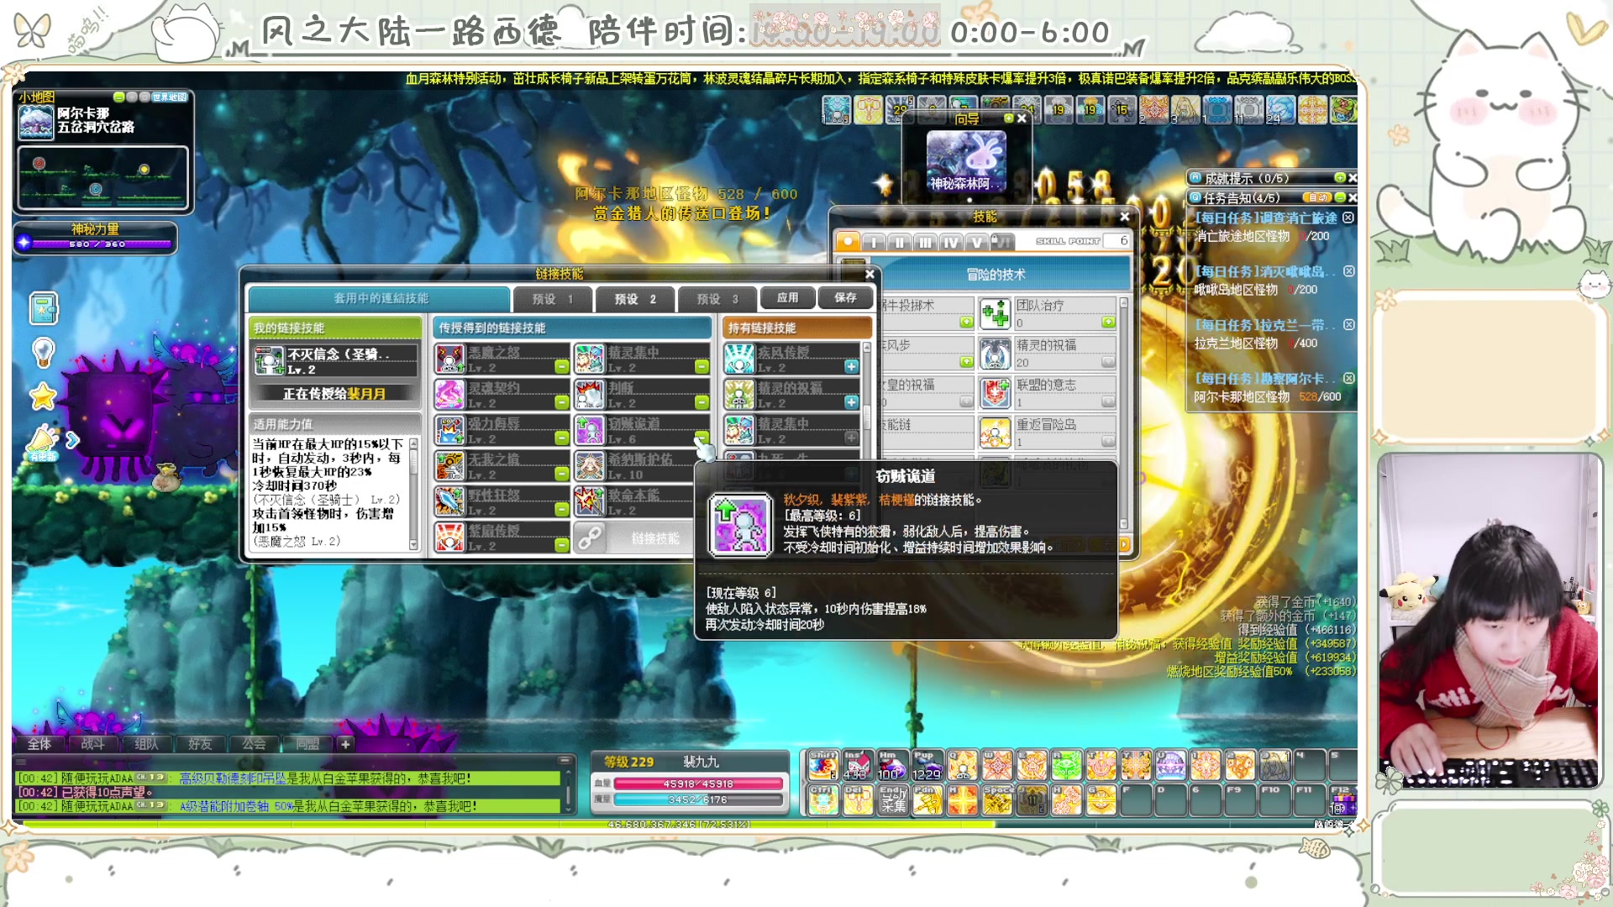Click the 适用能力值 description scrollbar
The height and width of the screenshot is (907, 1613).
tap(413, 493)
